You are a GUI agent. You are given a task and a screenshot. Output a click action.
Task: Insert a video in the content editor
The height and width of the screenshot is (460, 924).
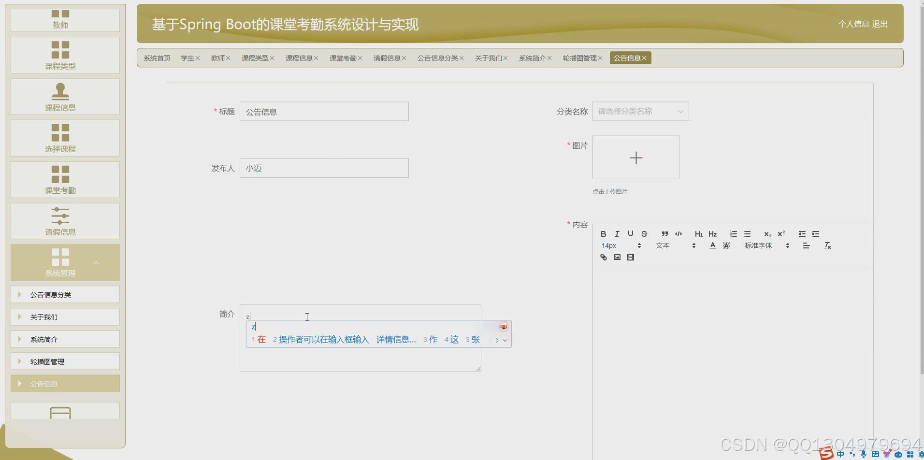pyautogui.click(x=630, y=257)
